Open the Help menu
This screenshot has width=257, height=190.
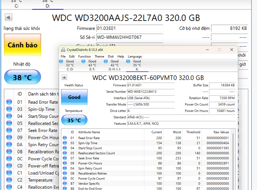point(121,56)
